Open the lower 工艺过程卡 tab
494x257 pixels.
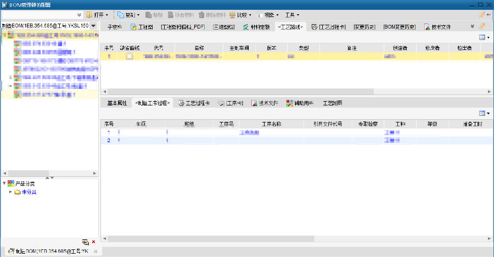click(x=194, y=103)
